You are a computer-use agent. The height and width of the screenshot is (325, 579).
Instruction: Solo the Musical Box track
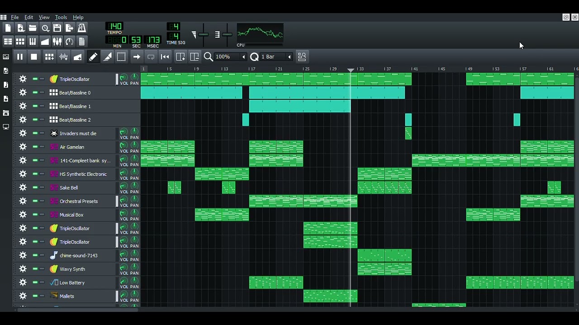click(42, 214)
